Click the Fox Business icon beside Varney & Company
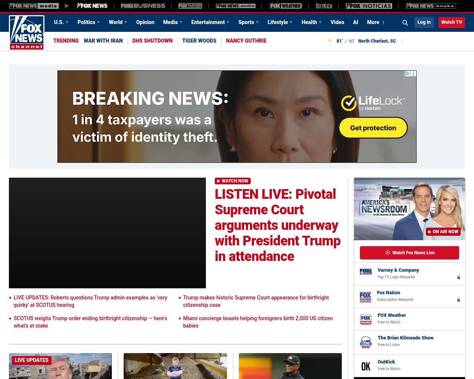474x379 pixels. pyautogui.click(x=365, y=272)
